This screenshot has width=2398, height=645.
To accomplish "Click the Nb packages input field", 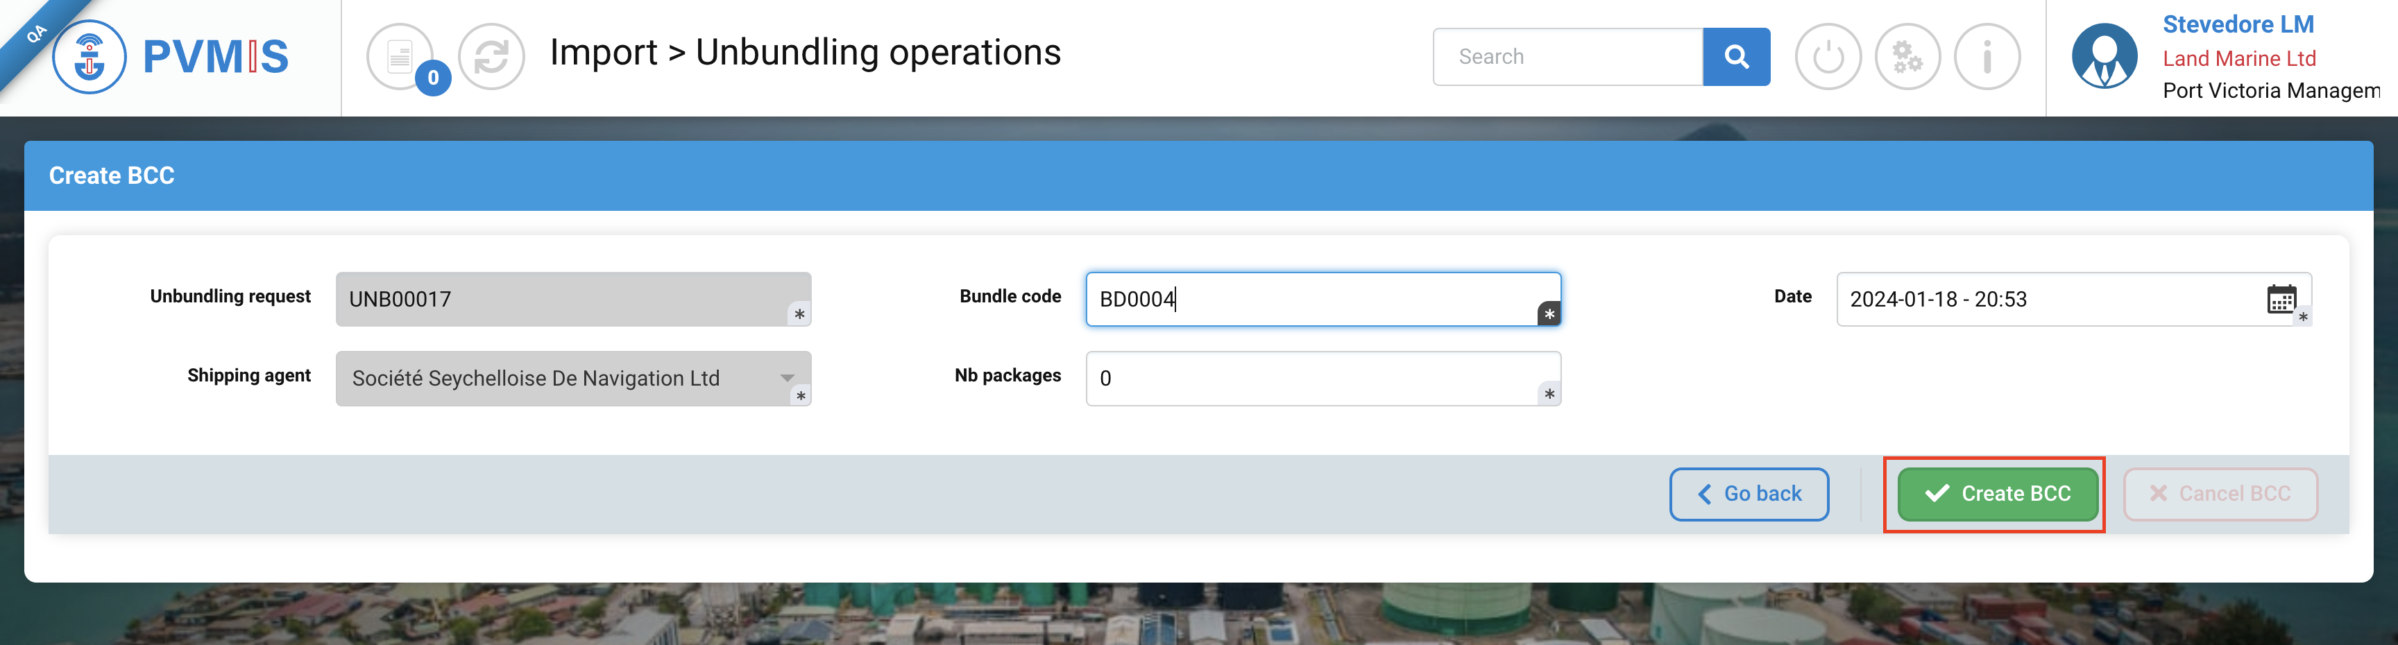I will 1313,378.
